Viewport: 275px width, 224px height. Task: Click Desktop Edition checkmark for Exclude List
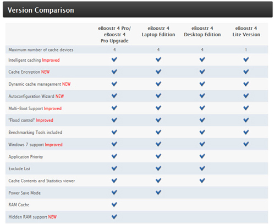point(202,168)
